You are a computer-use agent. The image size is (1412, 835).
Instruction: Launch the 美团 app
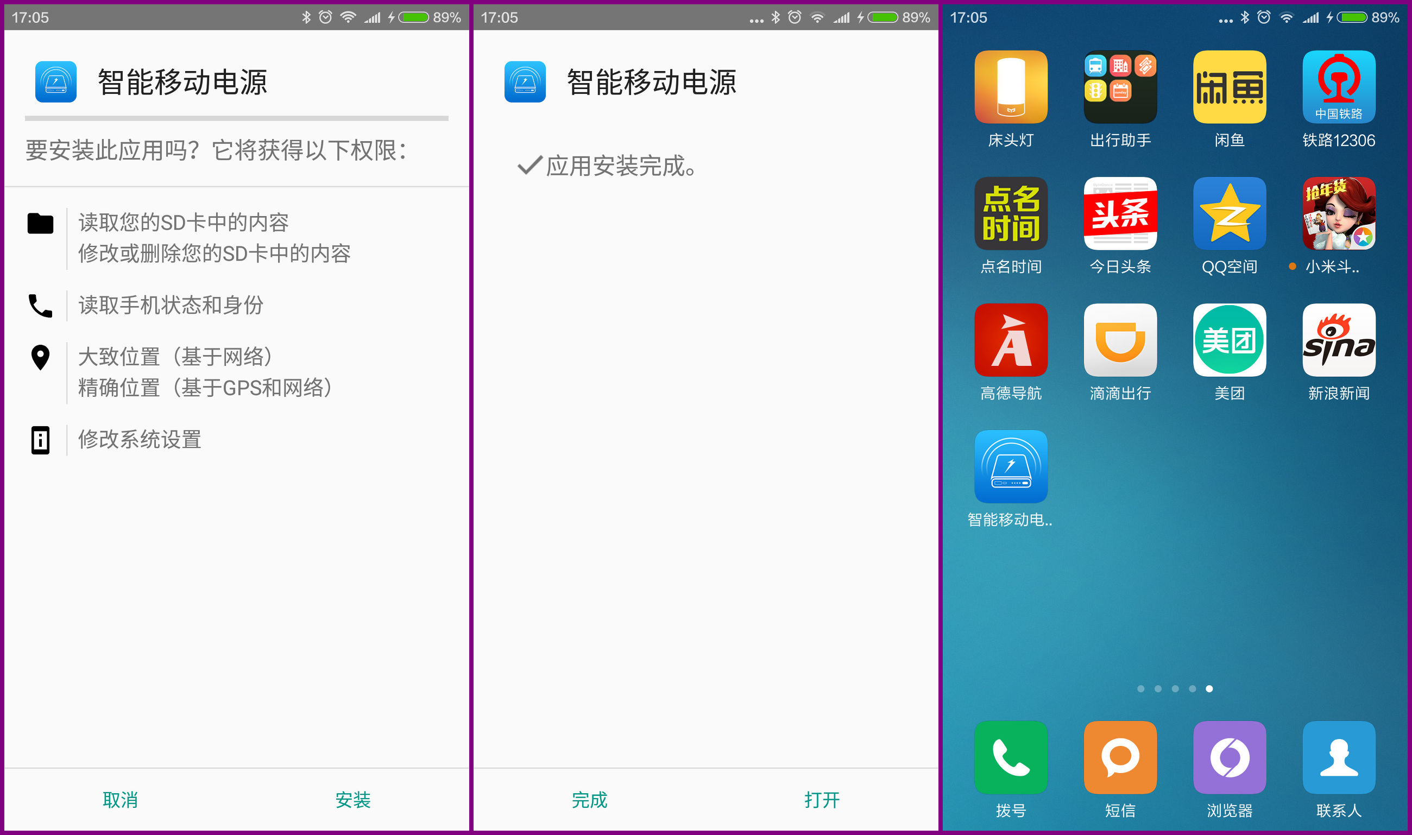1229,340
